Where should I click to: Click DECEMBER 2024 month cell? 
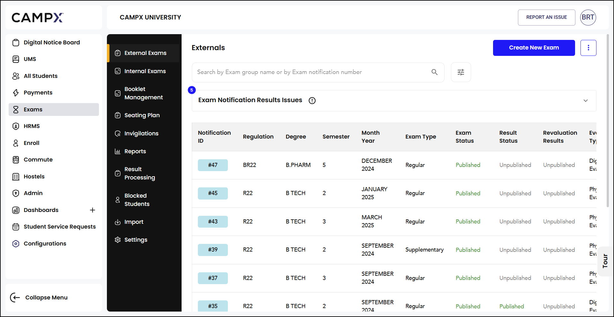[x=377, y=165]
